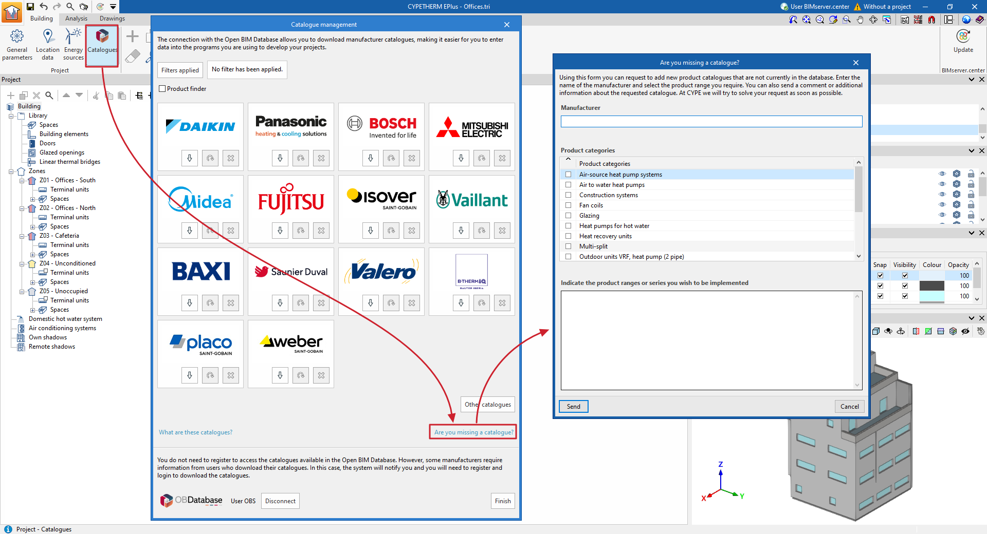Image resolution: width=987 pixels, height=534 pixels.
Task: Collapse the Library tree node
Action: click(x=11, y=116)
